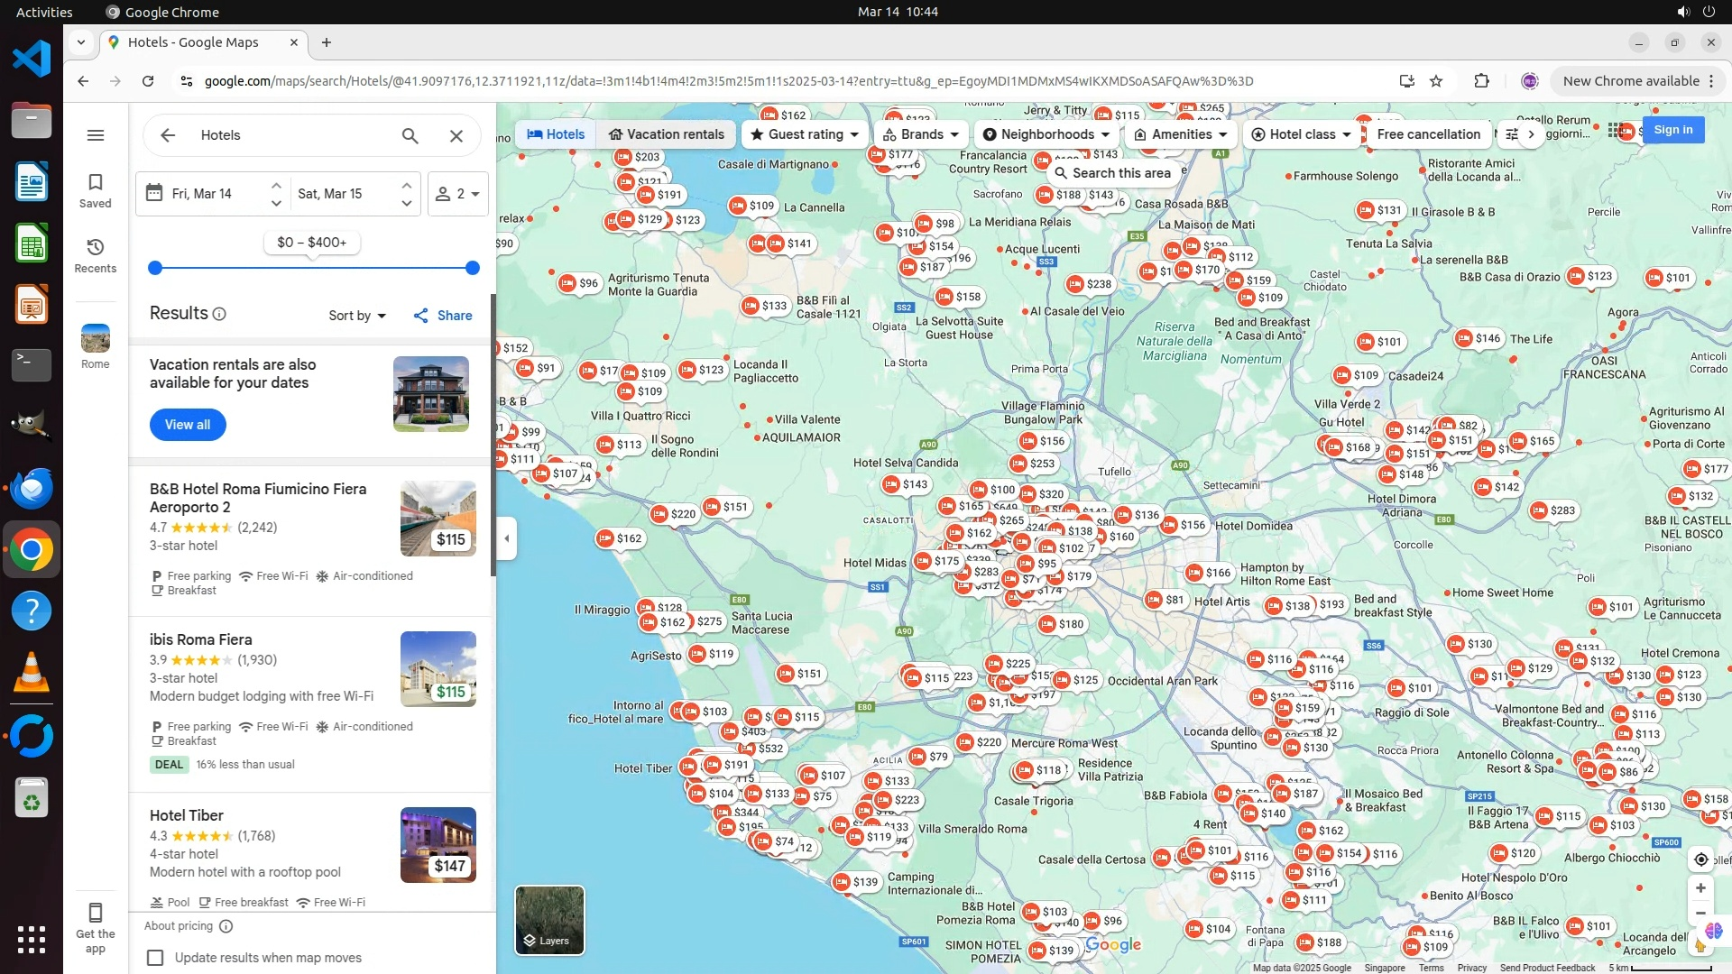The image size is (1732, 974).
Task: Select the Hotels tab
Action: [x=556, y=134]
